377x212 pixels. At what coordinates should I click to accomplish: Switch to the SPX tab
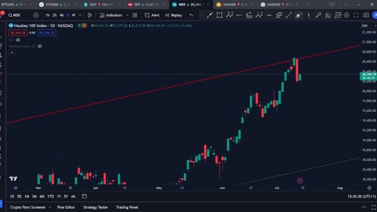point(147,5)
